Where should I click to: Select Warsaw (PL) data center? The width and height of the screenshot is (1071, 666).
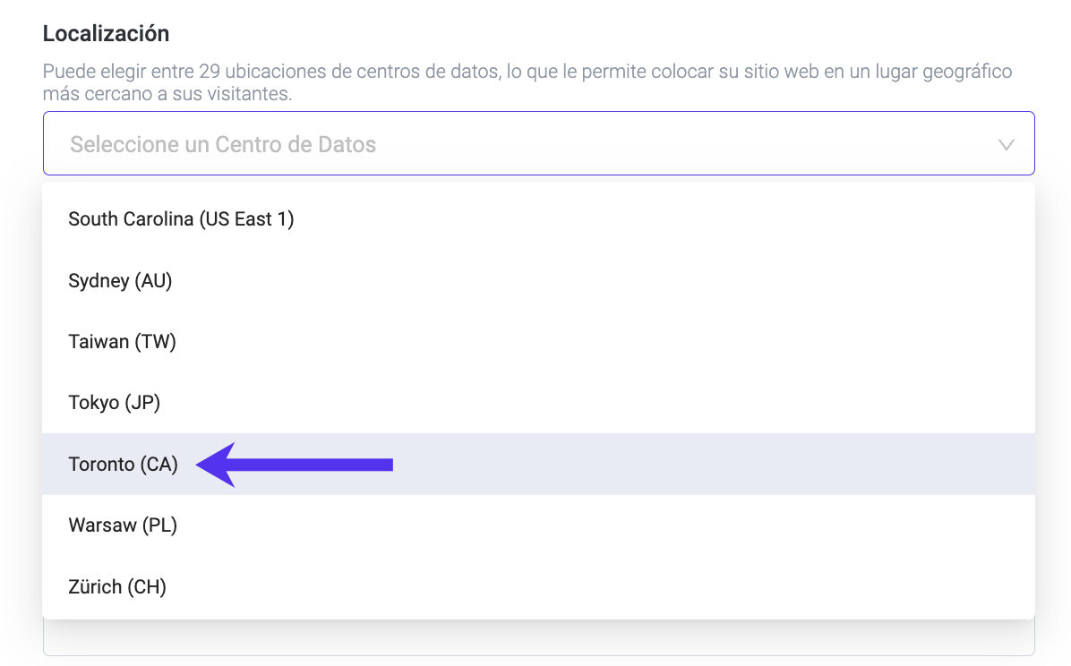click(123, 525)
